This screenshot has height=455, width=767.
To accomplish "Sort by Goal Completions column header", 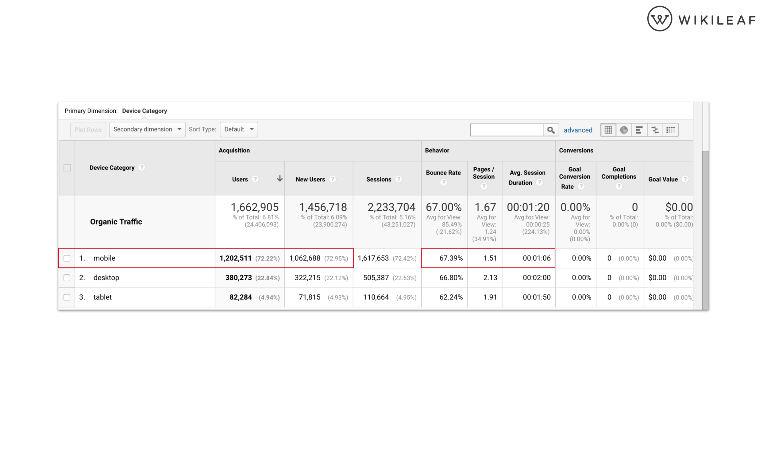I will pyautogui.click(x=619, y=173).
